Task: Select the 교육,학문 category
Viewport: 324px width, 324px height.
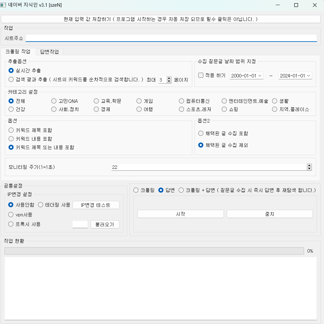Action: (x=107, y=101)
